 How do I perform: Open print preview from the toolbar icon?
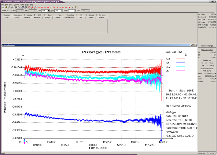pyautogui.click(x=19, y=7)
